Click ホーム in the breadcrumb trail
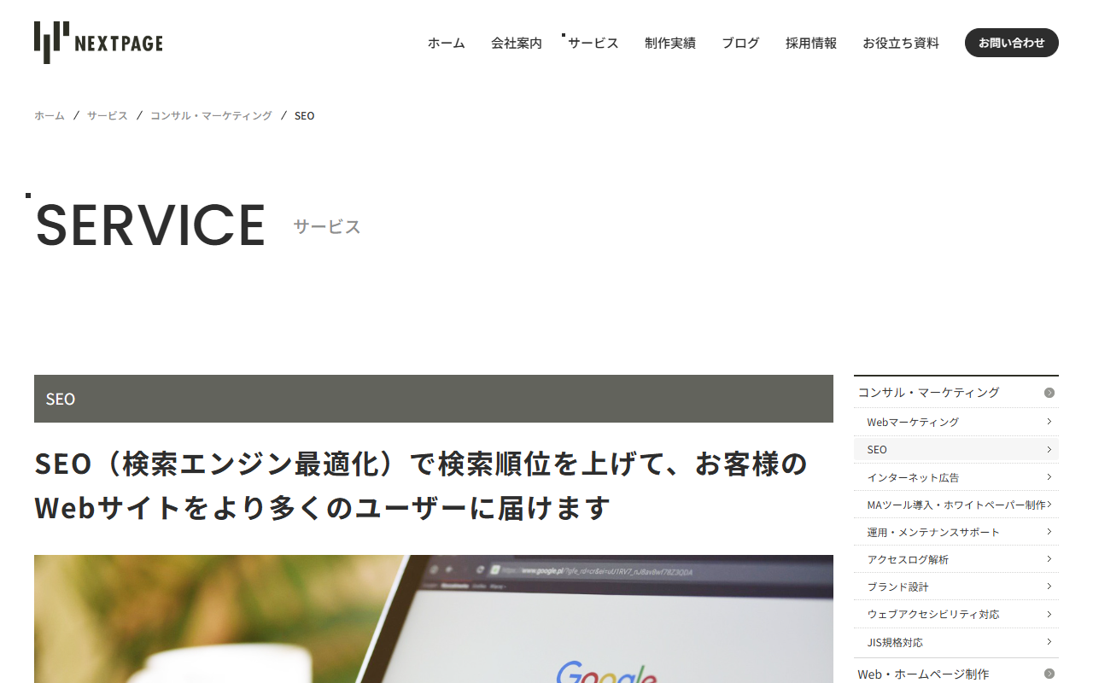 (49, 115)
